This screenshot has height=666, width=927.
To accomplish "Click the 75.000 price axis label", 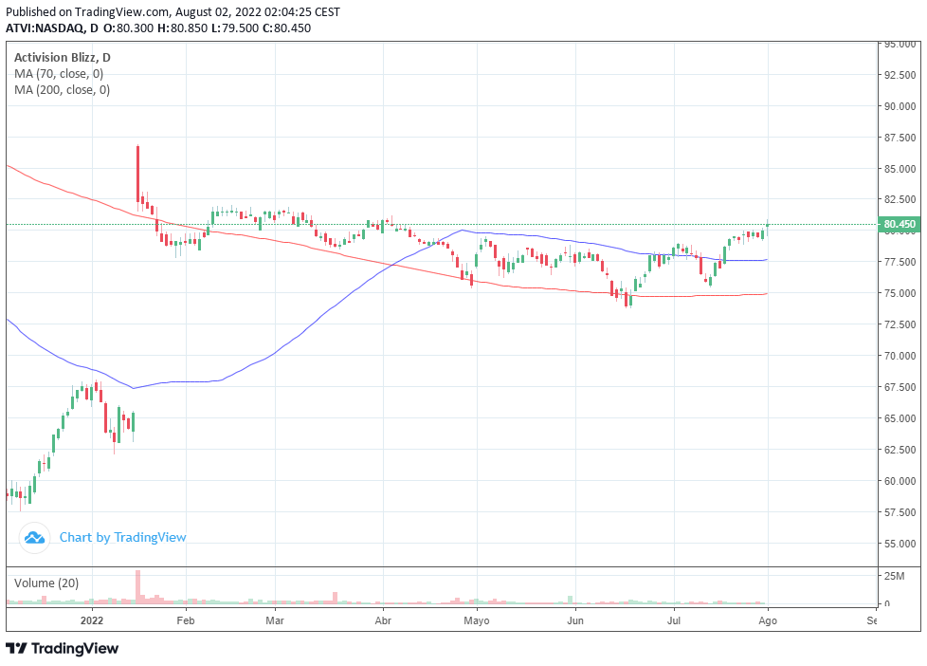I will [900, 293].
